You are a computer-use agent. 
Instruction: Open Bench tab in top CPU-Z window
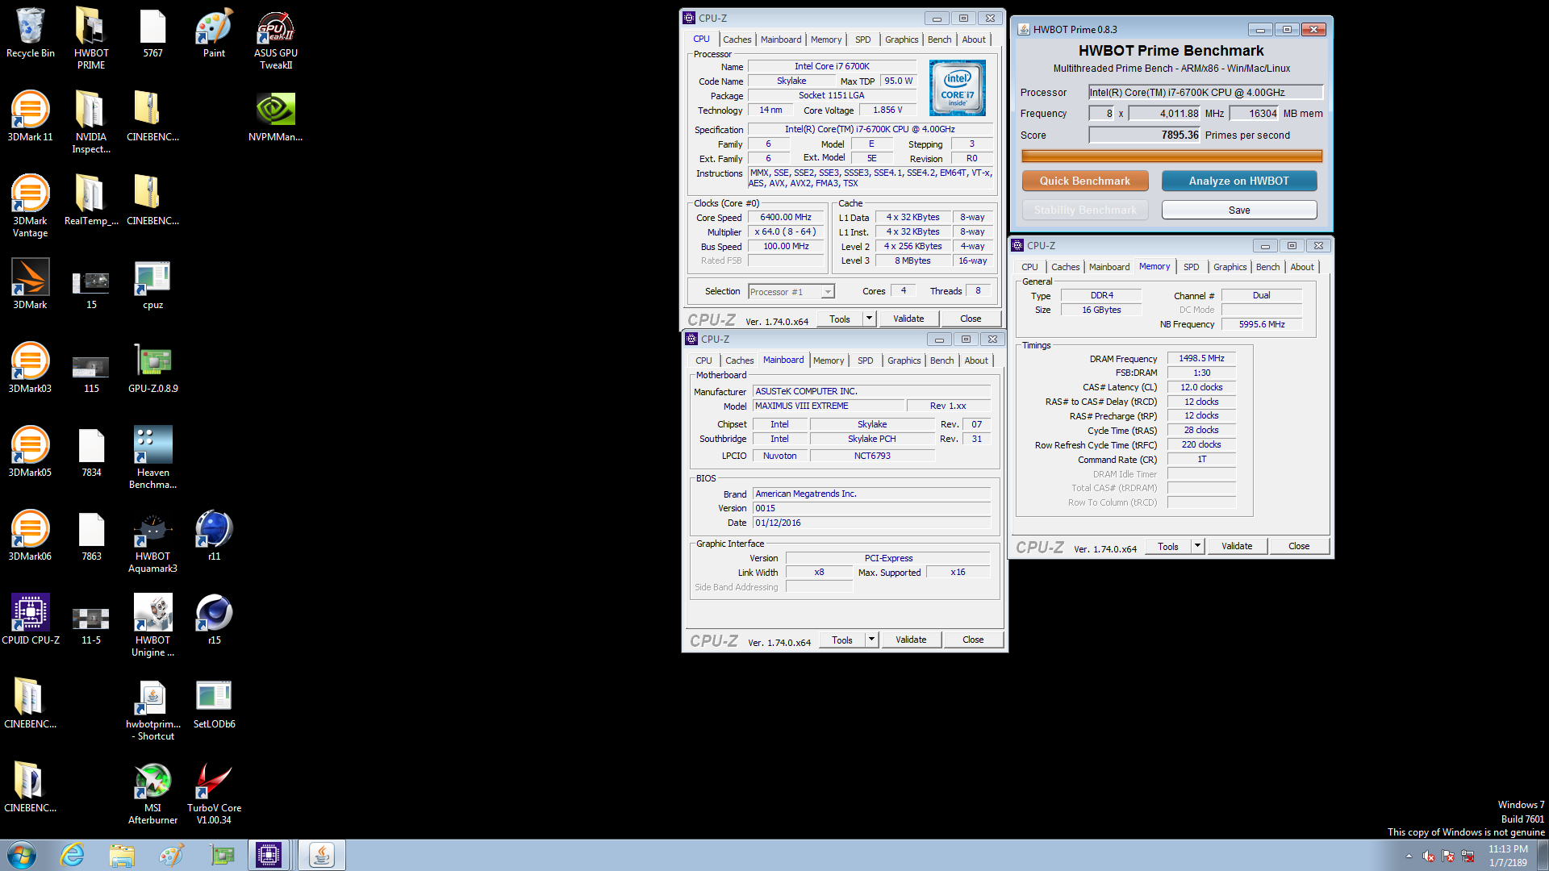click(x=939, y=40)
